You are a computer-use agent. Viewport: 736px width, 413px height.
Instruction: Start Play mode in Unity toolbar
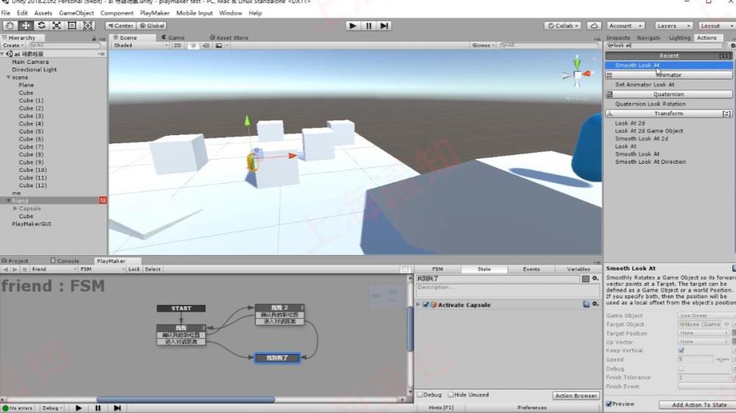[353, 26]
